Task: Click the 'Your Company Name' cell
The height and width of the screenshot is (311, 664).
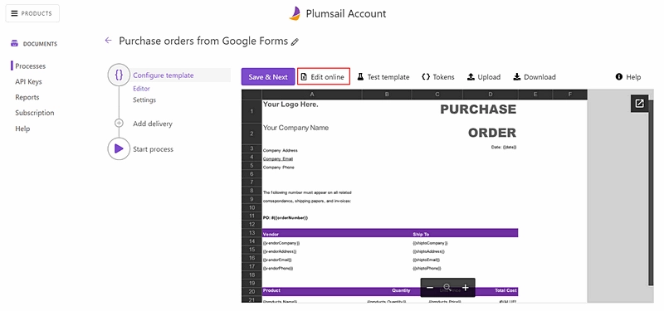Action: tap(295, 128)
